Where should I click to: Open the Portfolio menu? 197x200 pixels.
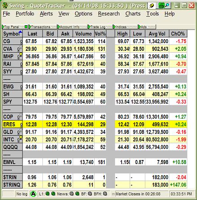25,14
